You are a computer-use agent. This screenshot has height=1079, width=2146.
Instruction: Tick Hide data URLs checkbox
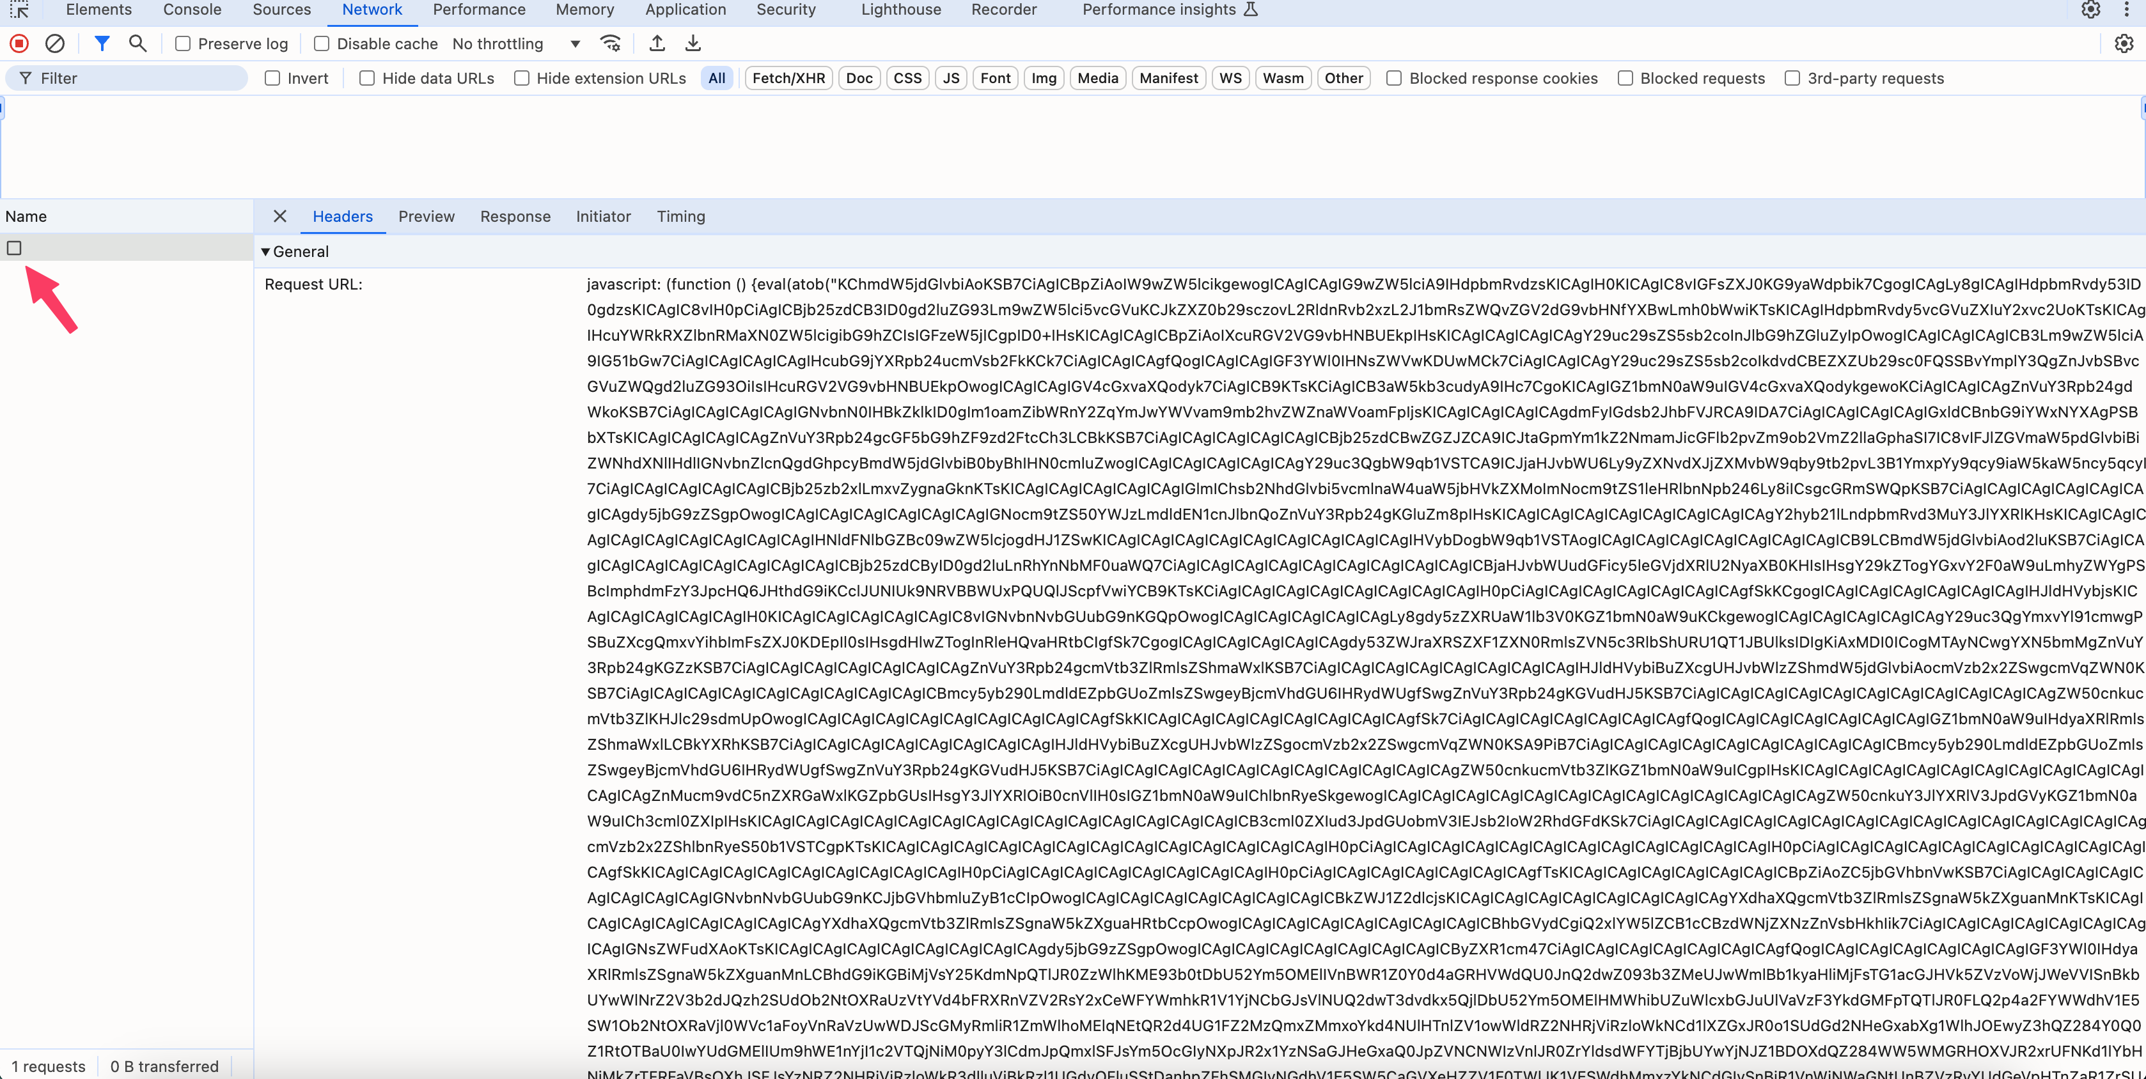tap(366, 78)
